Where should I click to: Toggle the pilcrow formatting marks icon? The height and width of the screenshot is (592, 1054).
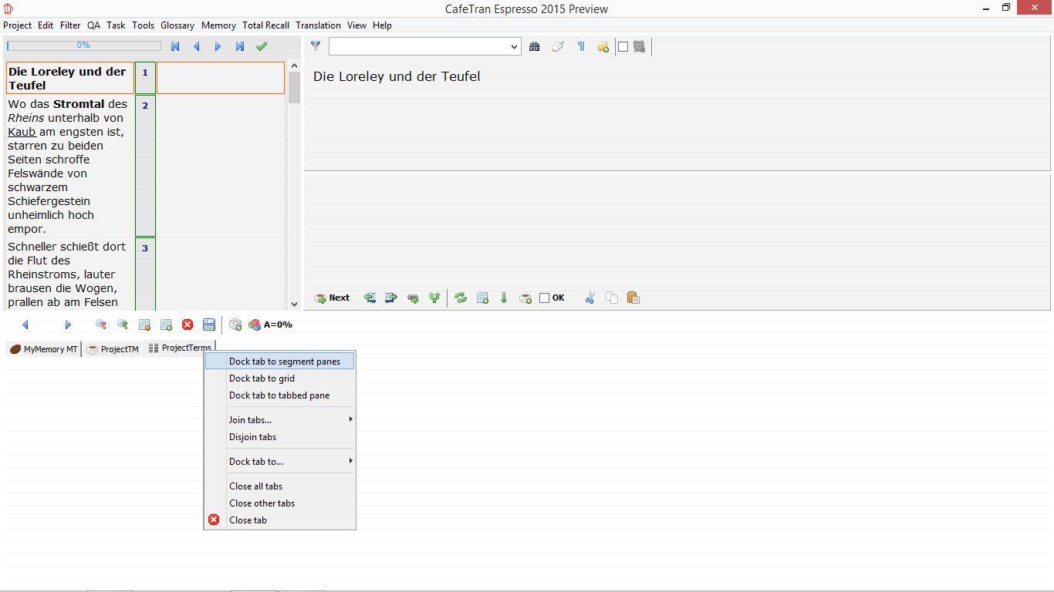coord(581,47)
